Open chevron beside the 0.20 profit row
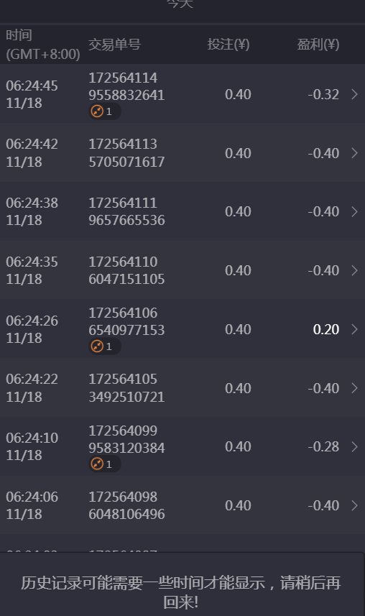The image size is (365, 616). point(354,329)
